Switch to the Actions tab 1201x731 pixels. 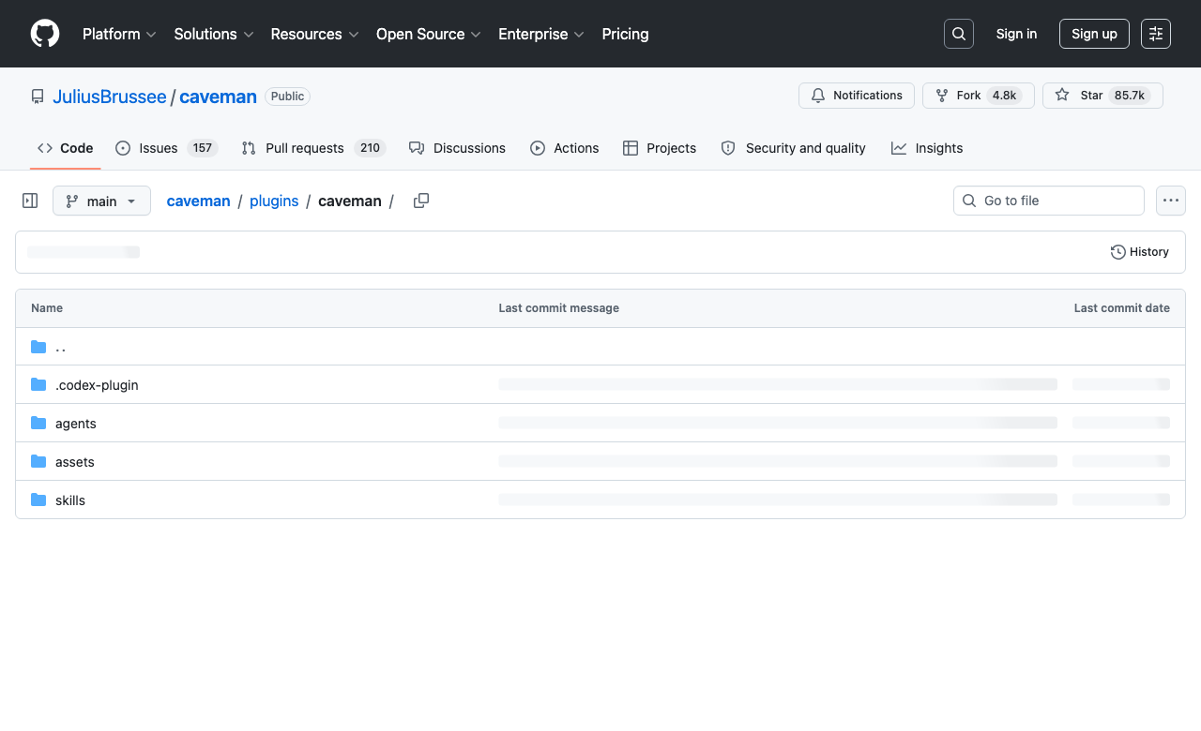[x=564, y=148]
